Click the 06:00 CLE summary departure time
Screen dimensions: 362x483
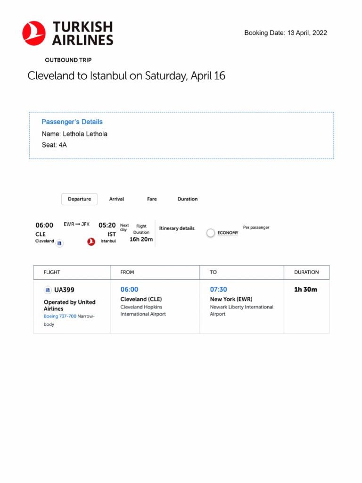pos(44,225)
